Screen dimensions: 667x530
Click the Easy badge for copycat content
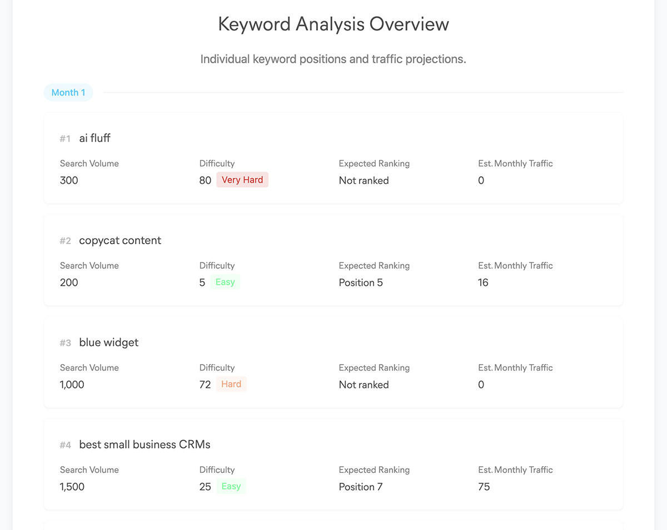pos(225,282)
